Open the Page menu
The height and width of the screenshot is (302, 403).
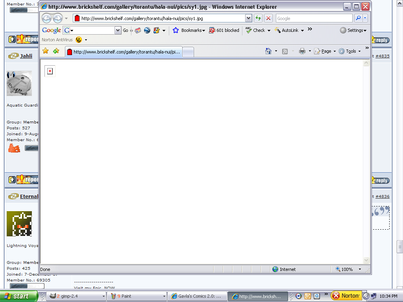(325, 51)
